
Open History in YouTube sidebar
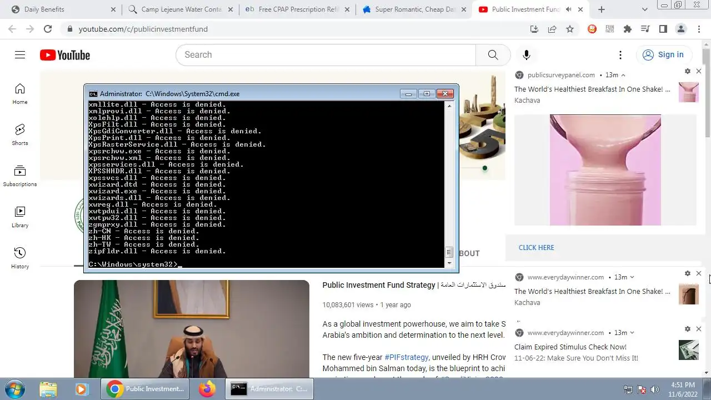tap(20, 258)
